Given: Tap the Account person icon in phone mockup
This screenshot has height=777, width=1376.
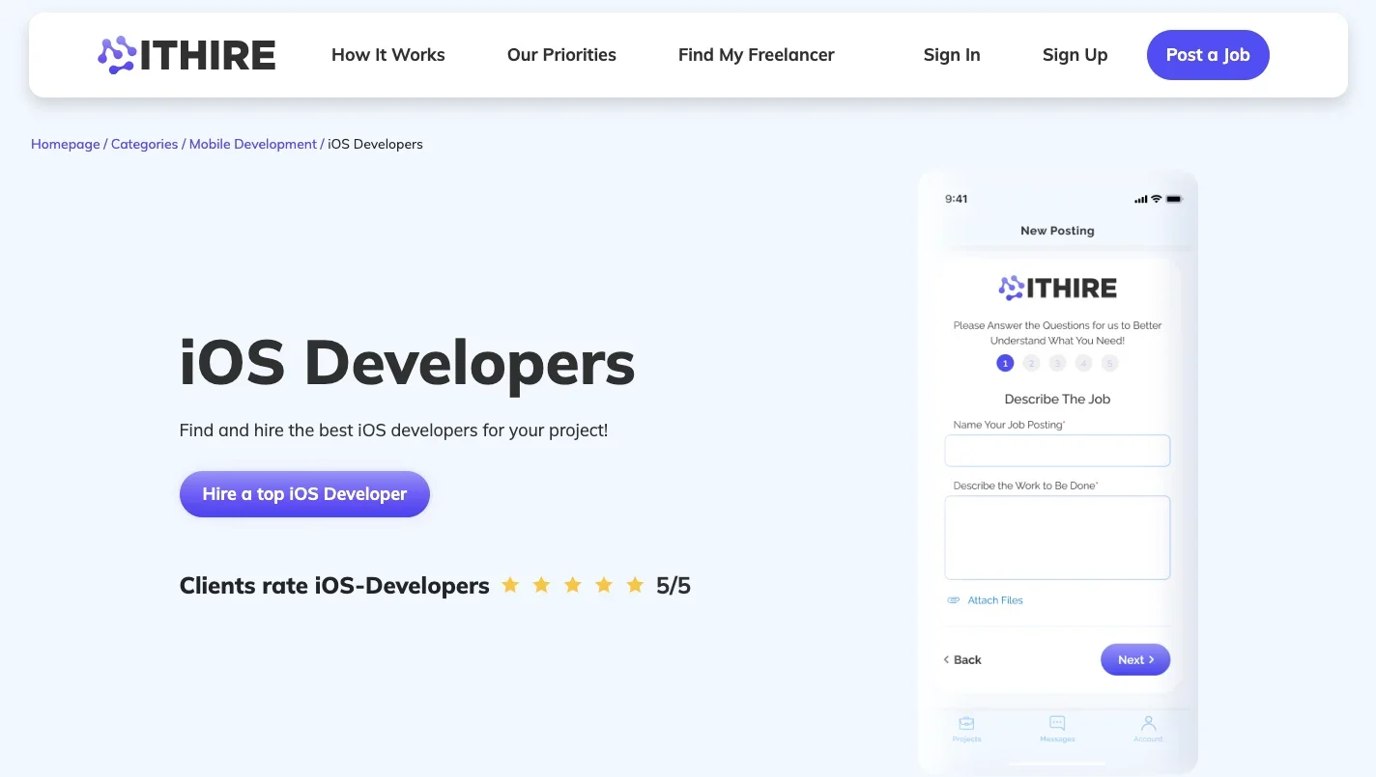Looking at the screenshot, I should [x=1148, y=723].
